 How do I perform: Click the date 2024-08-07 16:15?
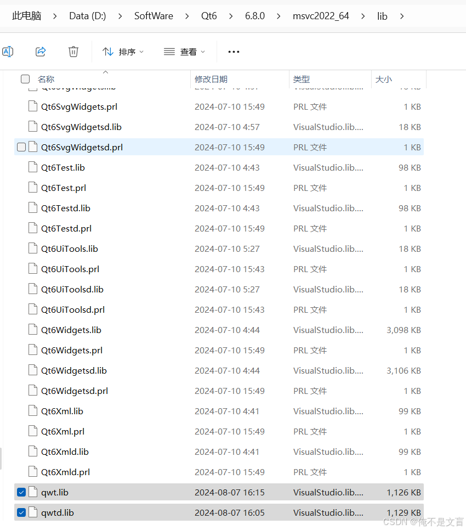229,493
